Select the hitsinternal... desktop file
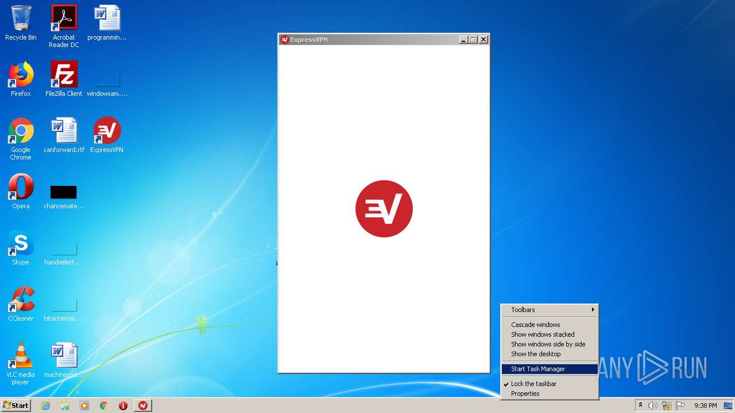 64,309
